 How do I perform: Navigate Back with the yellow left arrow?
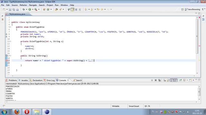(102, 10)
